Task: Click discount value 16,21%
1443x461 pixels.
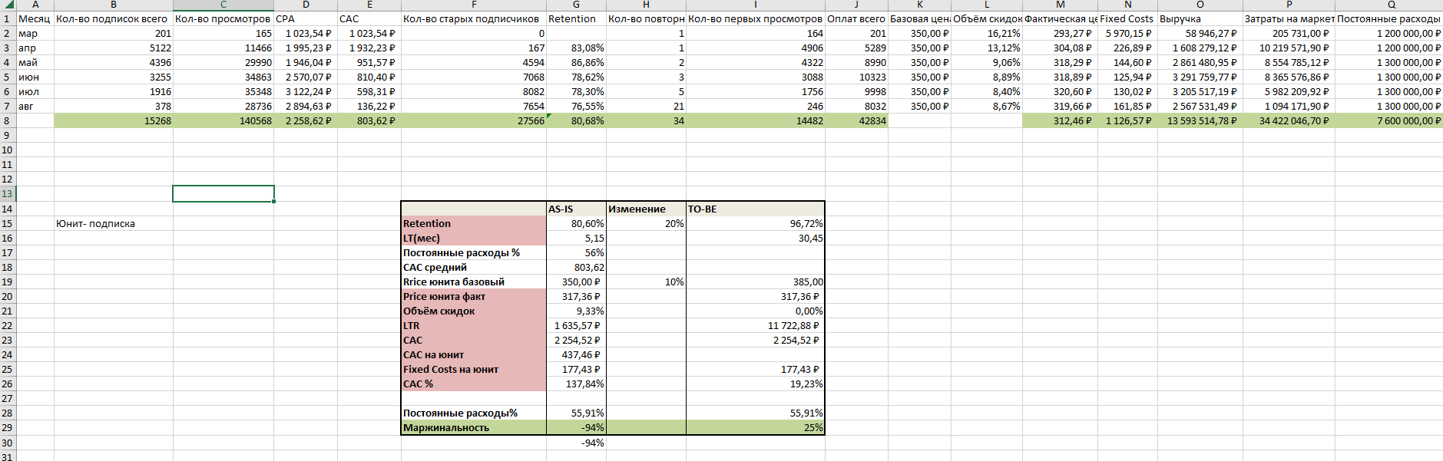Action: pos(987,33)
